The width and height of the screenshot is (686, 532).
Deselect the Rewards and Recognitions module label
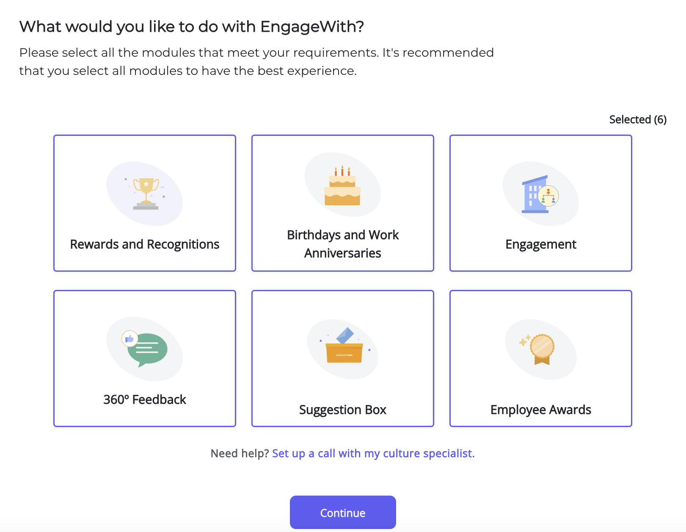[x=145, y=244]
